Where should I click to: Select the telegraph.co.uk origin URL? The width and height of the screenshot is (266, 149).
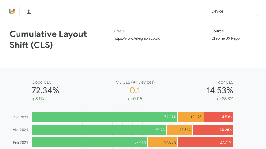[x=136, y=38]
